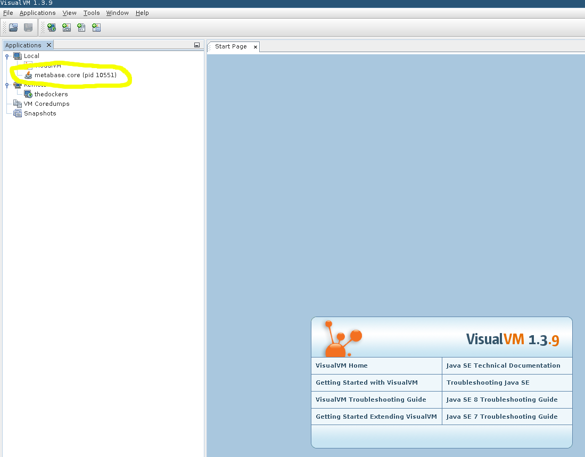Click the VM Coredumps node icon

[x=18, y=104]
